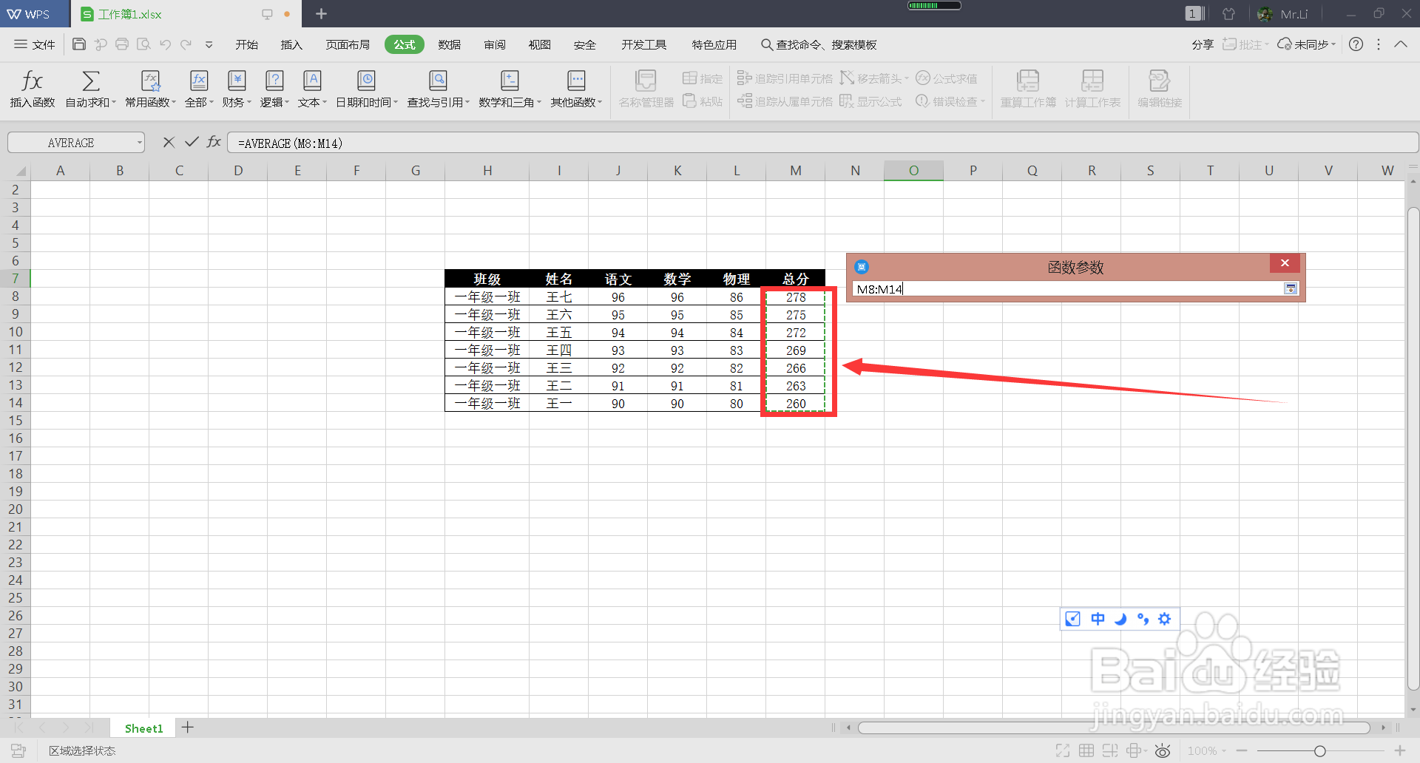
Task: Click the zoom slider handle in status bar
Action: 1319,751
